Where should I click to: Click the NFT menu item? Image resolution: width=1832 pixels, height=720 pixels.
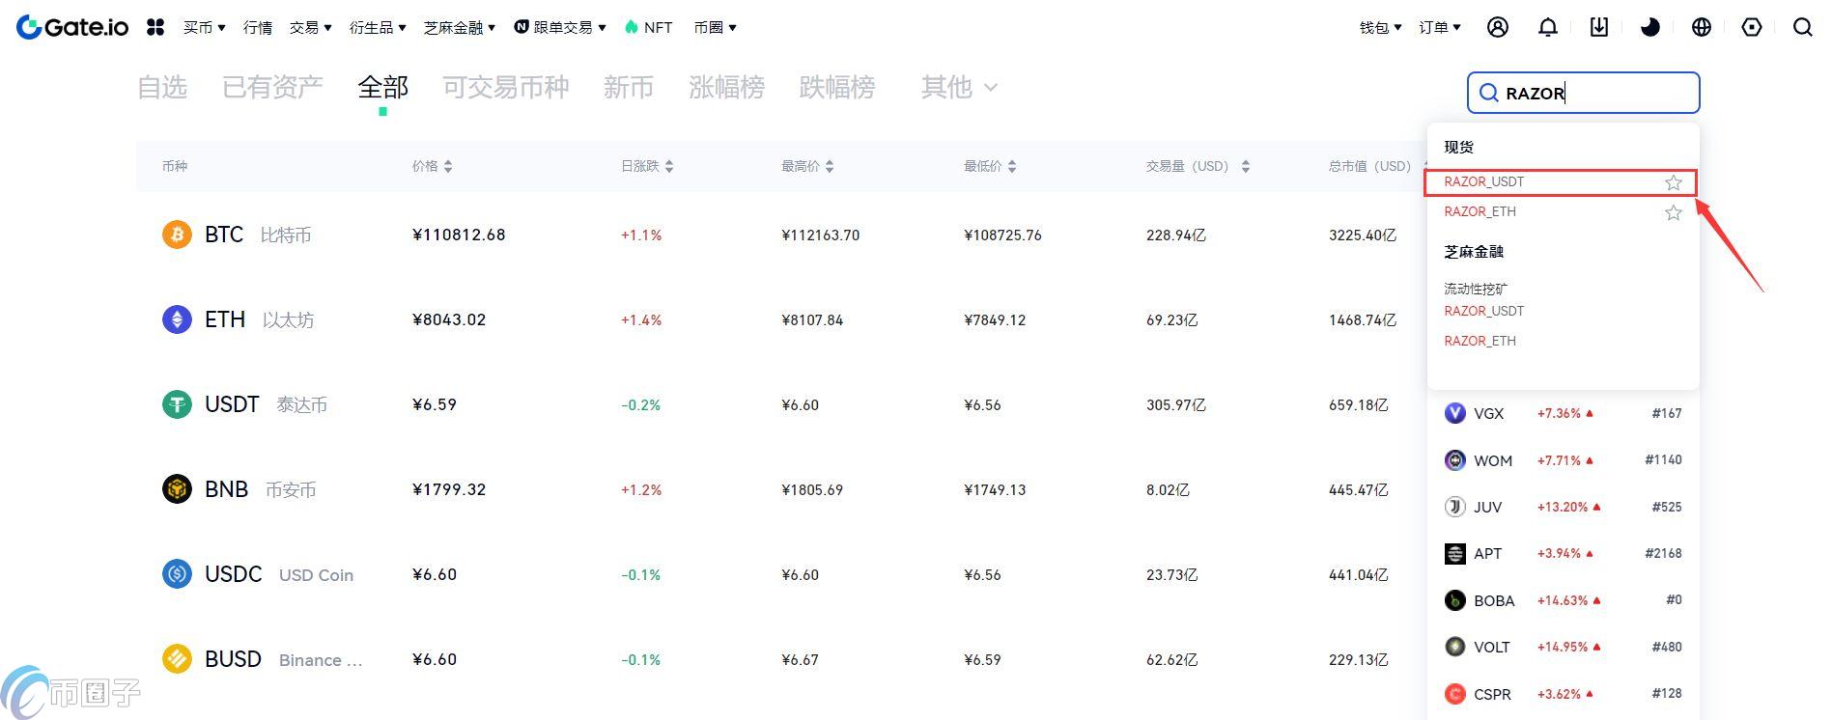pos(649,27)
